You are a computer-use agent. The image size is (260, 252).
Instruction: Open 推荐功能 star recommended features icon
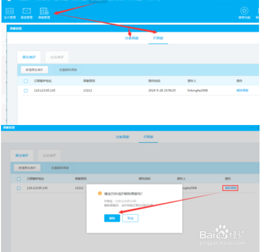point(244,13)
